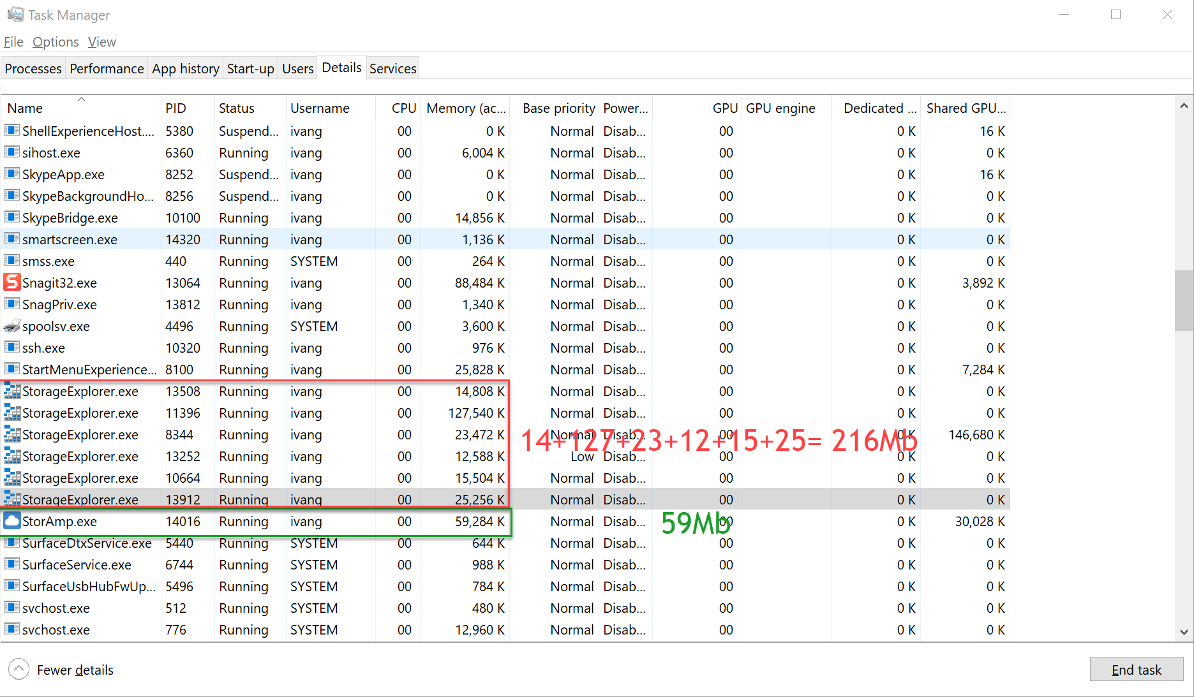Switch to the Performance tab
Image resolution: width=1194 pixels, height=697 pixels.
pos(107,68)
